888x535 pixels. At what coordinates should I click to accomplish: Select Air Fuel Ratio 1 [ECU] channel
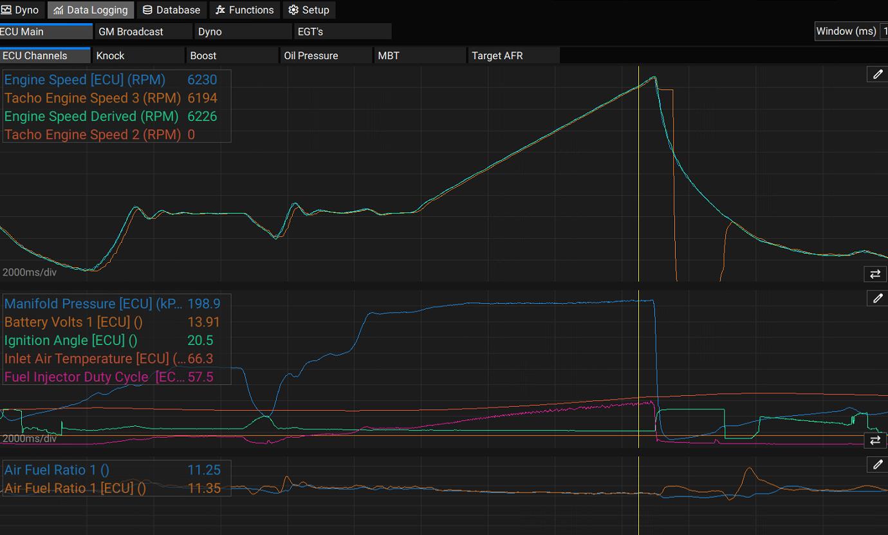75,488
